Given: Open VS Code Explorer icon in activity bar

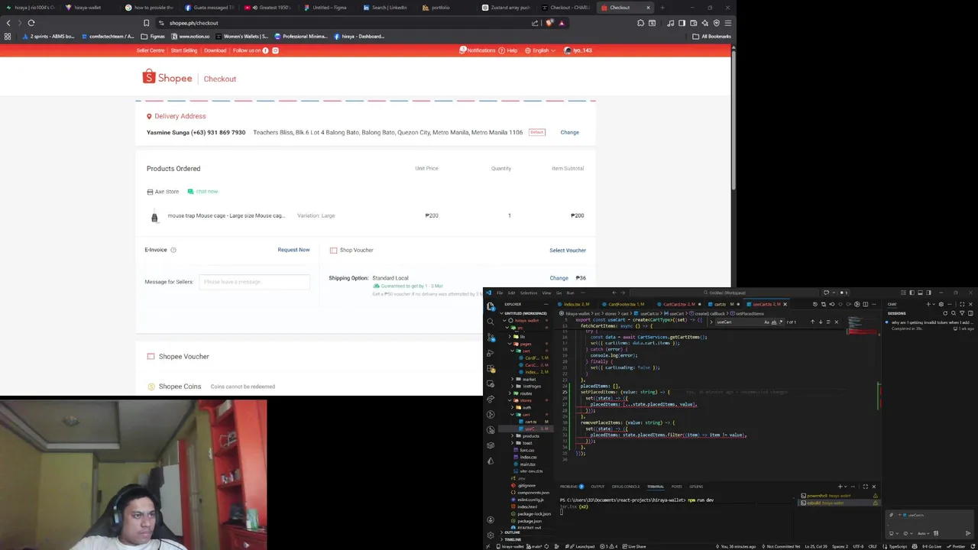Looking at the screenshot, I should [x=491, y=306].
